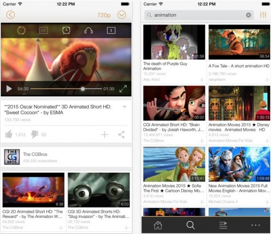The width and height of the screenshot is (271, 234).
Task: Open the playlist queue tab
Action: (x=223, y=225)
